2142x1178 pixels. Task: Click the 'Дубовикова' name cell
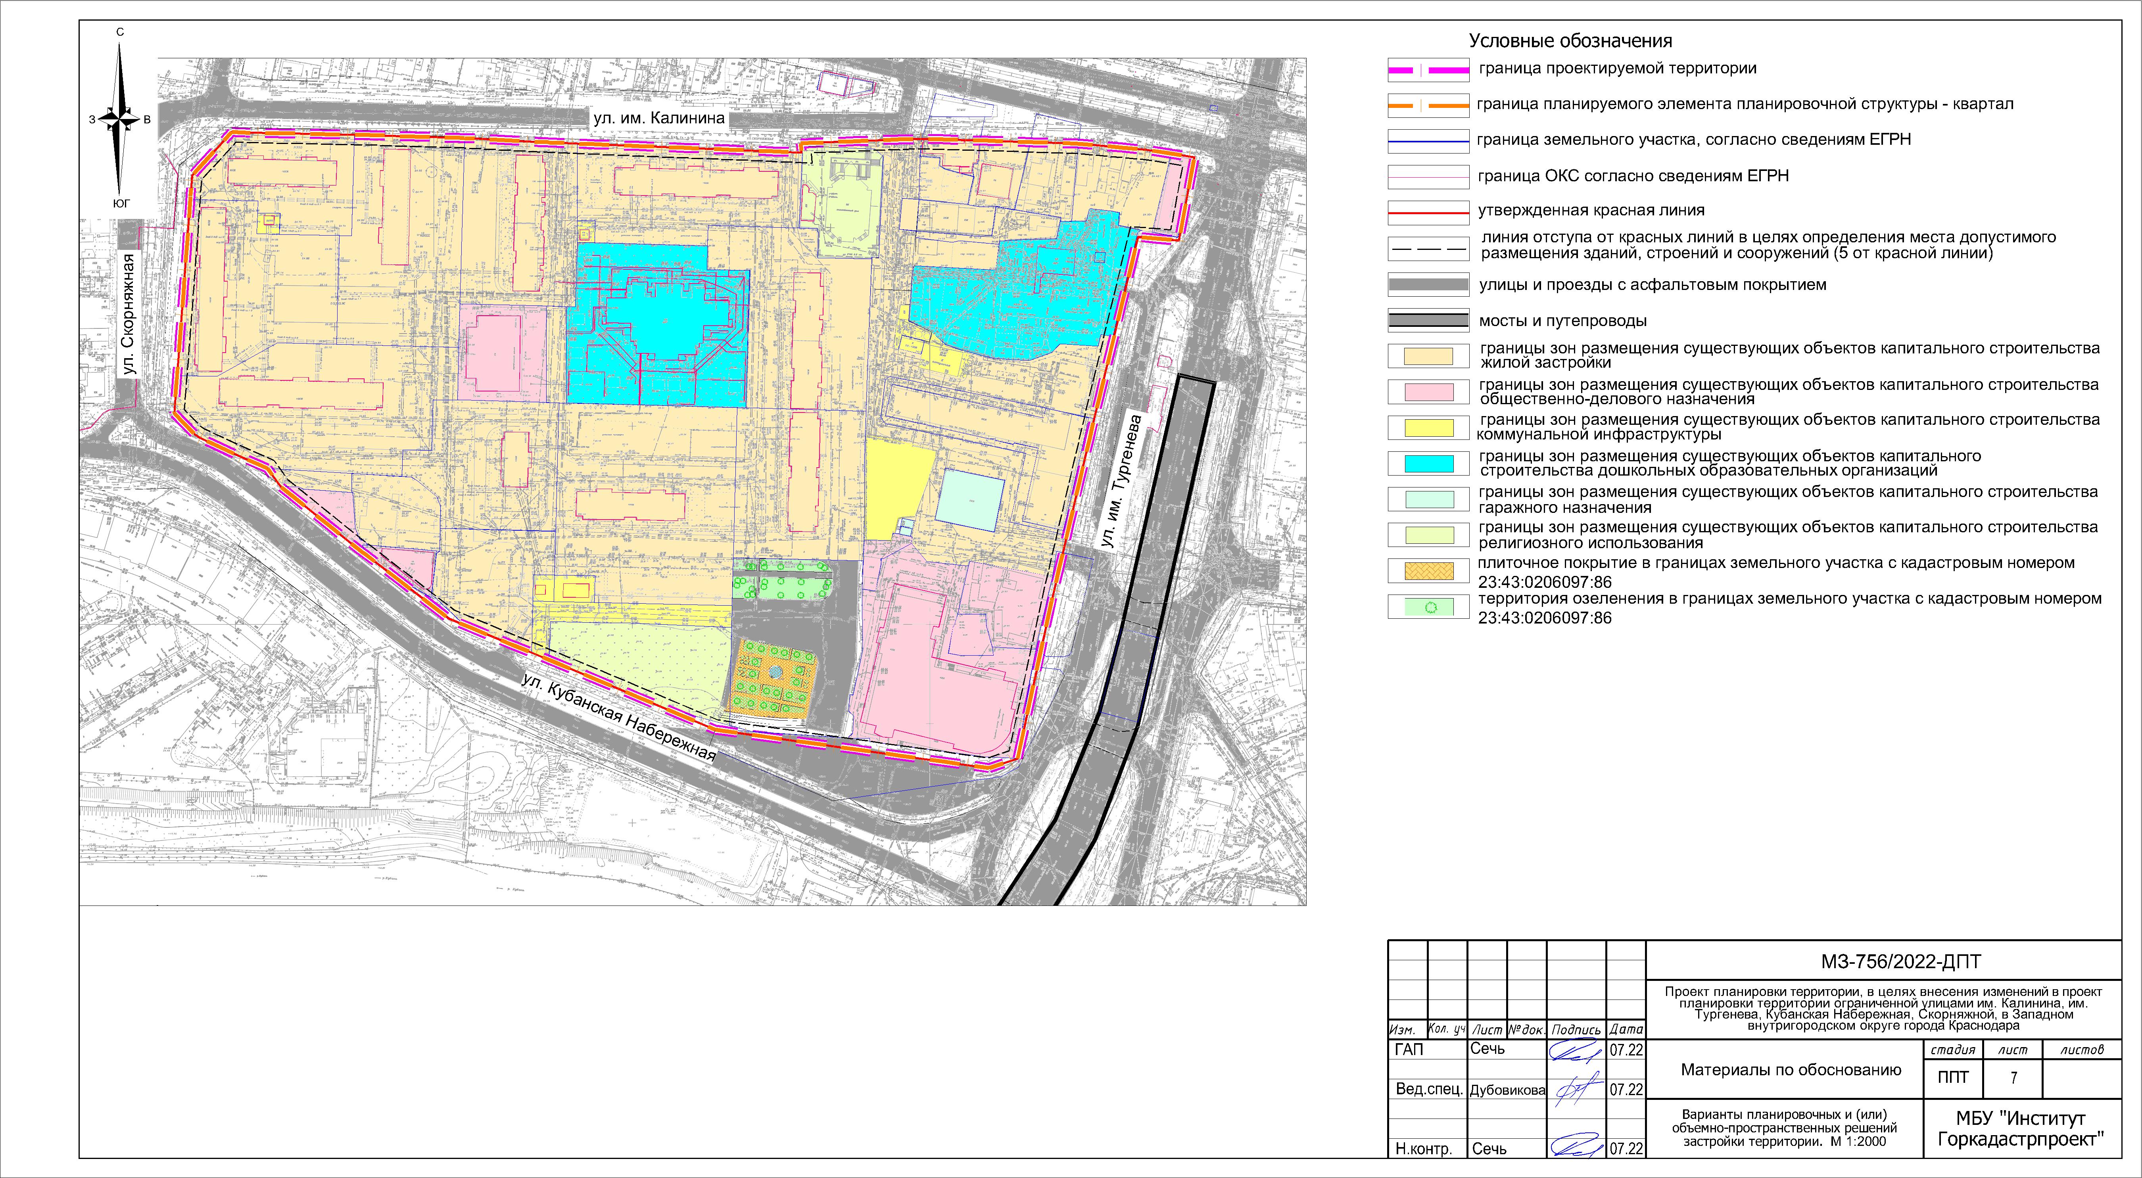click(1507, 1090)
